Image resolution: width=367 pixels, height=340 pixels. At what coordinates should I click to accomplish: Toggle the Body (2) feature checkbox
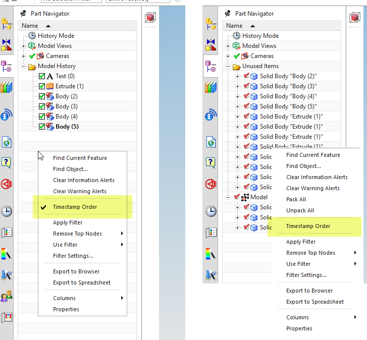[x=42, y=96]
